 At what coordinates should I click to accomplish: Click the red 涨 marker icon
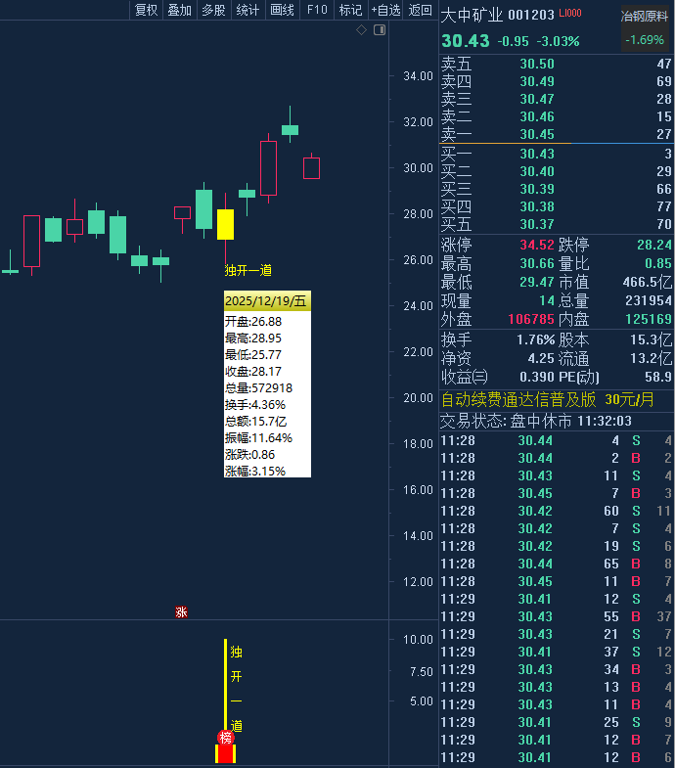pyautogui.click(x=181, y=612)
